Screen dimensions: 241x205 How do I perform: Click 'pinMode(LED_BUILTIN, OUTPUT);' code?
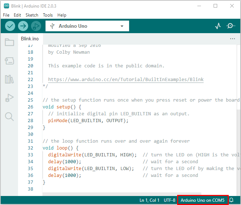pyautogui.click(x=88, y=121)
